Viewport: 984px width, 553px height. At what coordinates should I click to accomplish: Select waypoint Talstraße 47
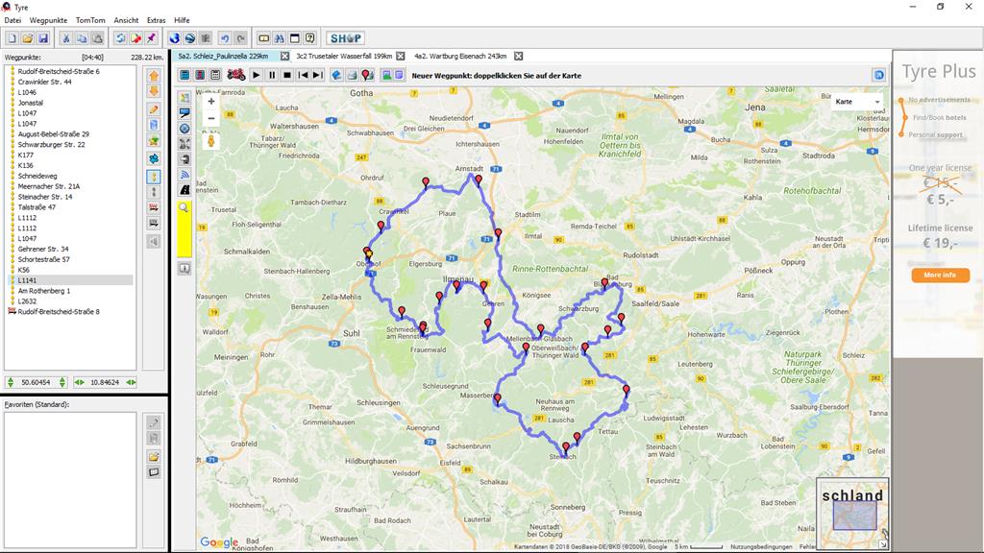point(37,207)
